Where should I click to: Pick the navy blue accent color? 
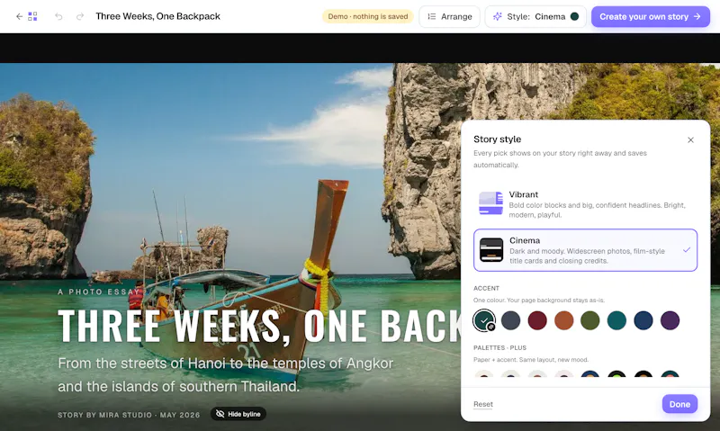(x=643, y=320)
